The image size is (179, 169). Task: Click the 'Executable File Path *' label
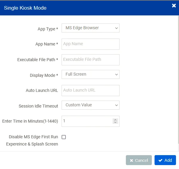click(x=38, y=60)
